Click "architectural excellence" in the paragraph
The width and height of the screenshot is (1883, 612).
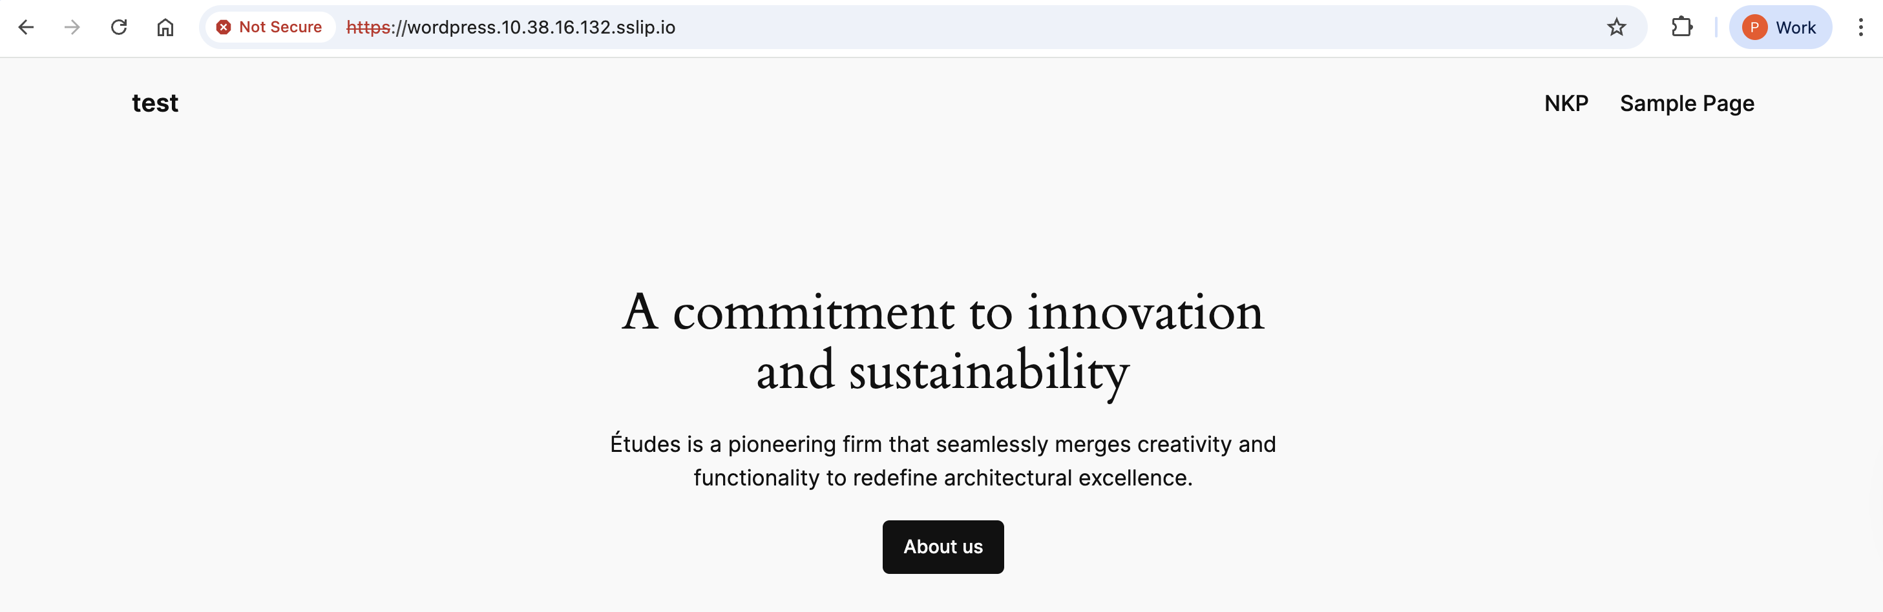pos(1068,478)
